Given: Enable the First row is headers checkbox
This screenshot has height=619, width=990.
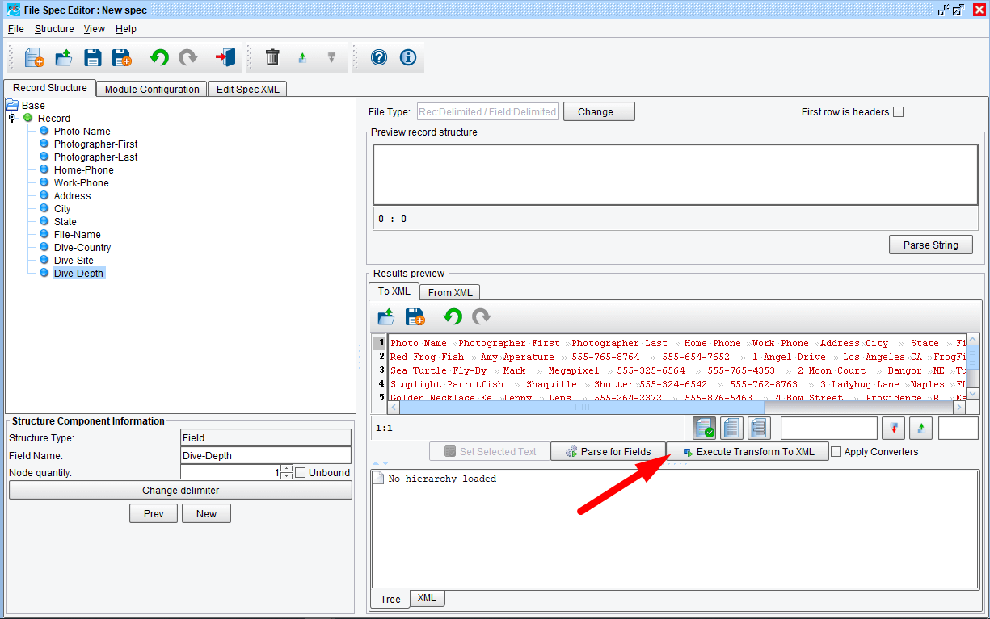Looking at the screenshot, I should [898, 112].
